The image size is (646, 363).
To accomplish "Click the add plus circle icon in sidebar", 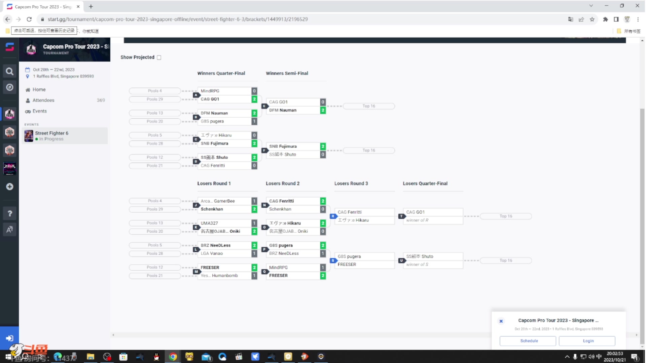I will (9, 187).
